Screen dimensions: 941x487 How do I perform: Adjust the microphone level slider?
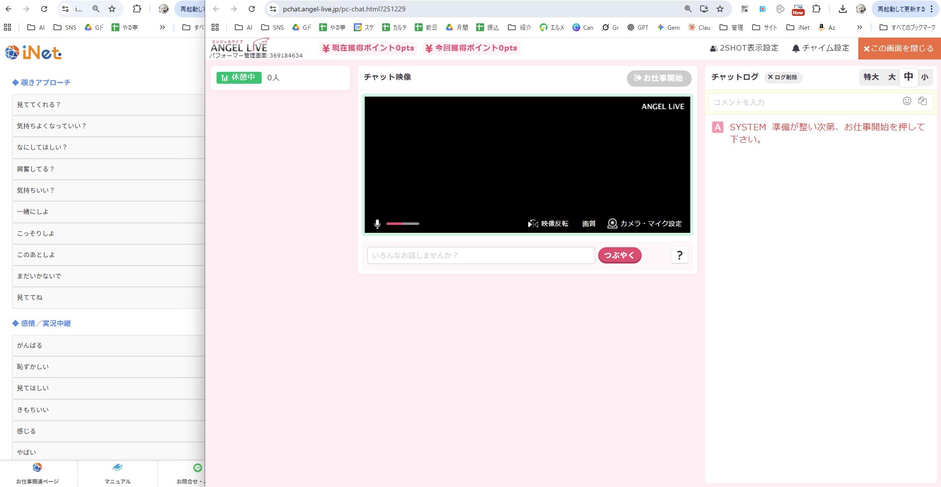click(x=403, y=223)
